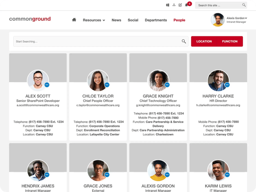Screen dimensions: 256x192
Task: Open the Social menu item
Action: (133, 20)
